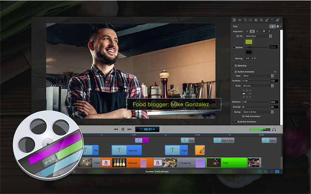The width and height of the screenshot is (311, 194).
Task: Preview the Build In Animation play arrow
Action: pos(275,72)
